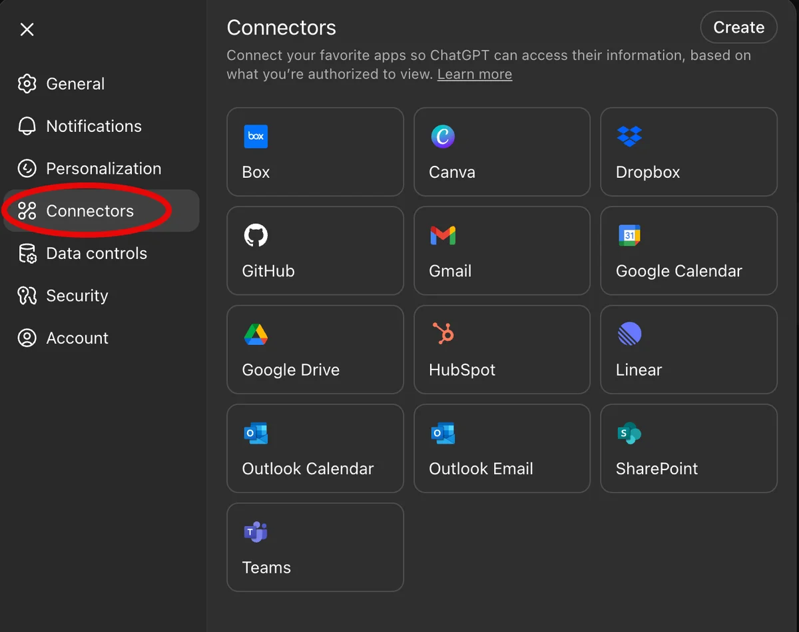Select the "Outlook Calendar" label text
The height and width of the screenshot is (632, 799).
coord(308,469)
